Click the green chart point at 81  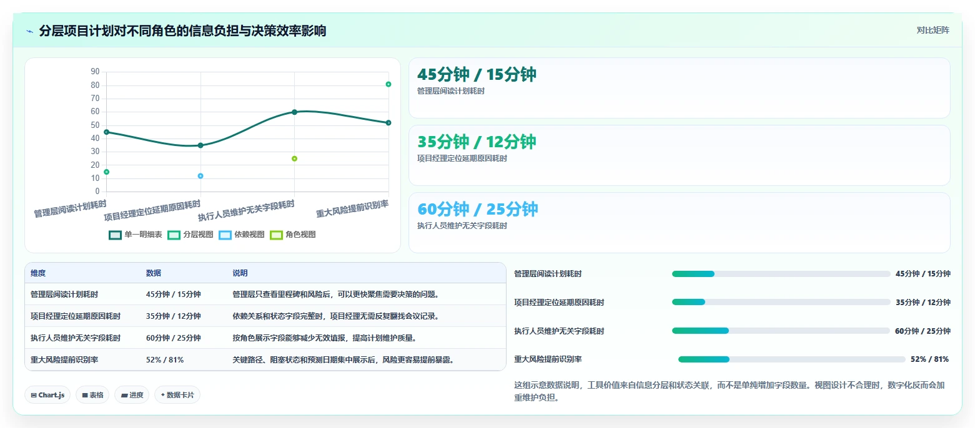[389, 84]
